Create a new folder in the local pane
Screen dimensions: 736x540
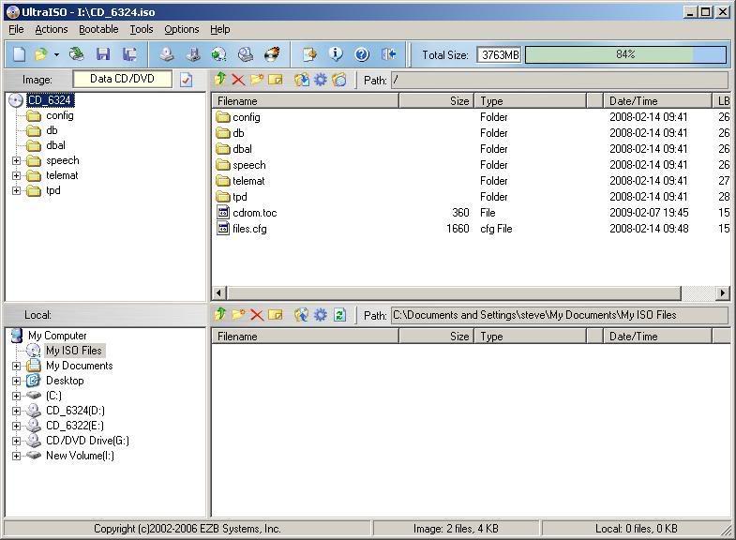[x=238, y=314]
